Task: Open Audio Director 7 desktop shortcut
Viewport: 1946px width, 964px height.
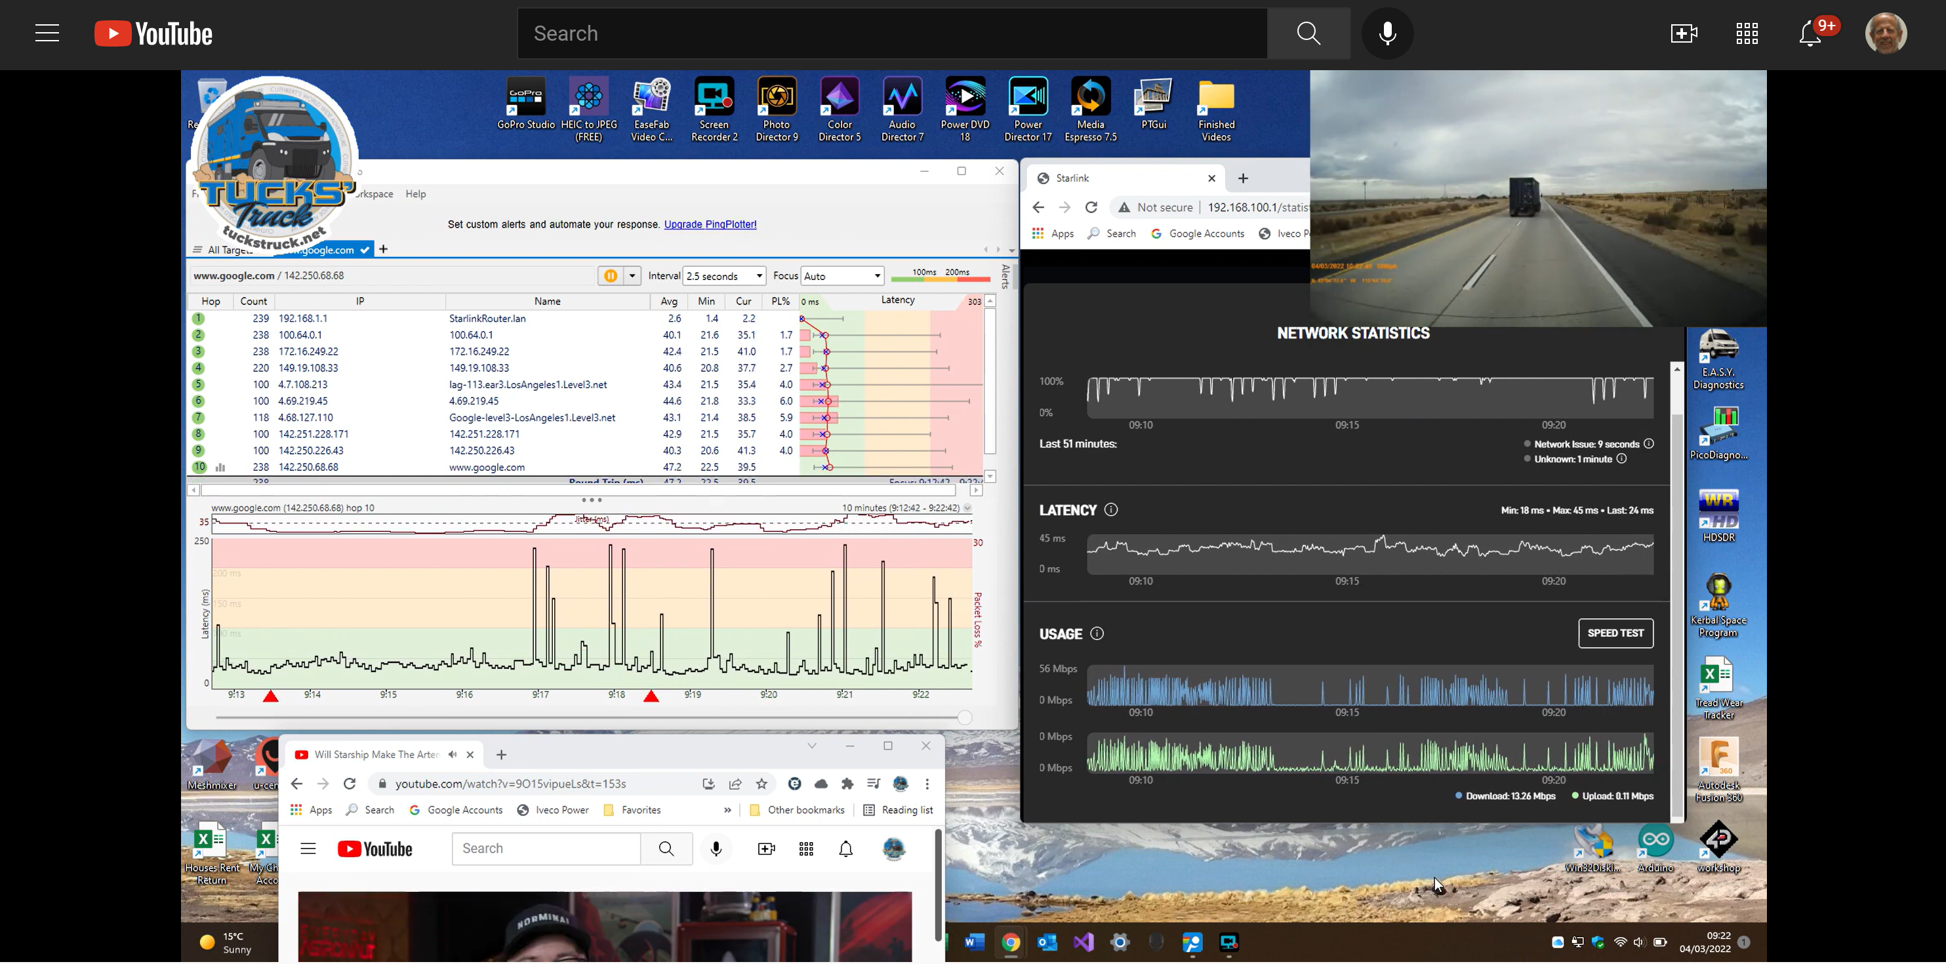Action: click(902, 110)
